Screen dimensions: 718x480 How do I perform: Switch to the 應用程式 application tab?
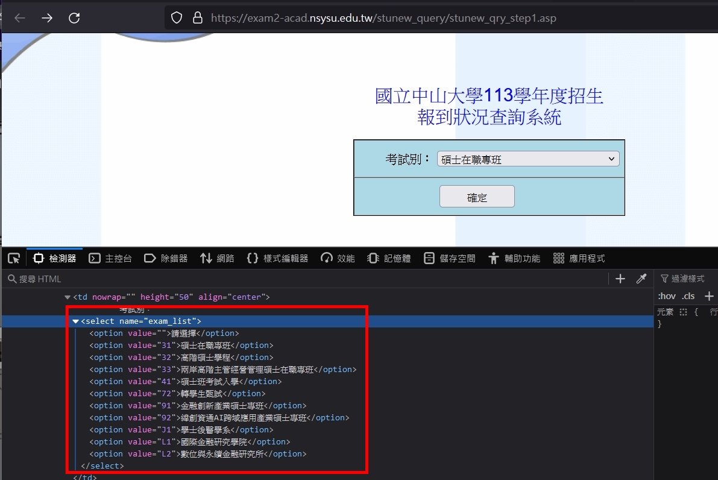click(579, 259)
